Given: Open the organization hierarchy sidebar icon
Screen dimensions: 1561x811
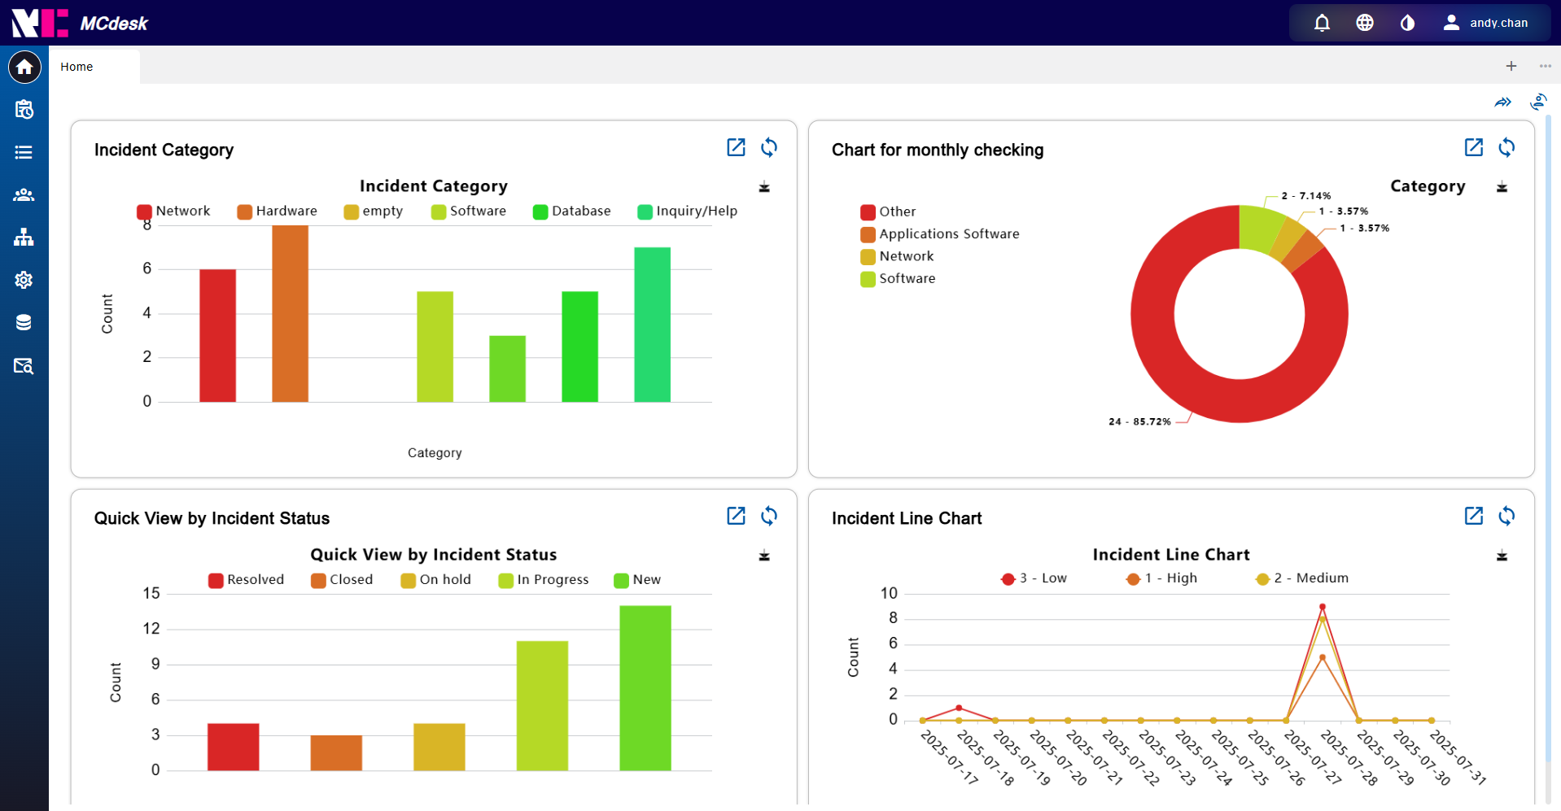Looking at the screenshot, I should coord(24,237).
